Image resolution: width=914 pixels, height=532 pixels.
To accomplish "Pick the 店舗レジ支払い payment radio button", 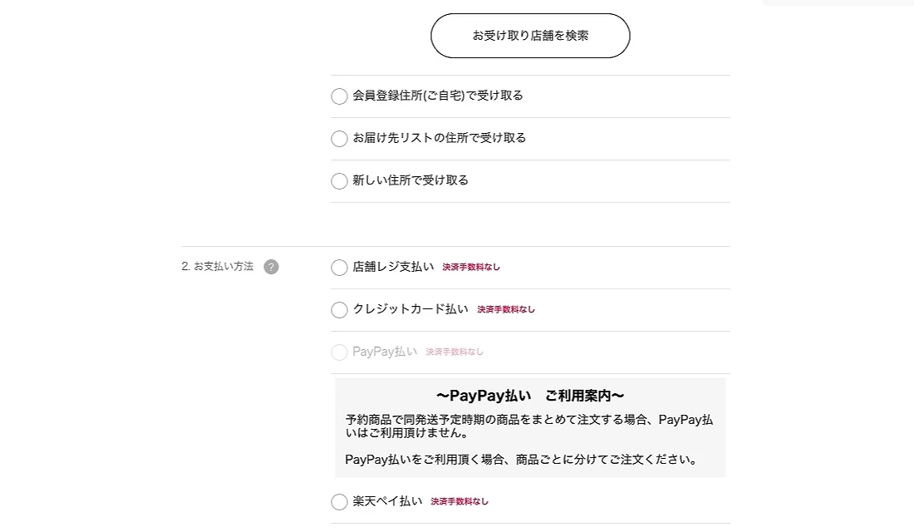I will pyautogui.click(x=339, y=268).
